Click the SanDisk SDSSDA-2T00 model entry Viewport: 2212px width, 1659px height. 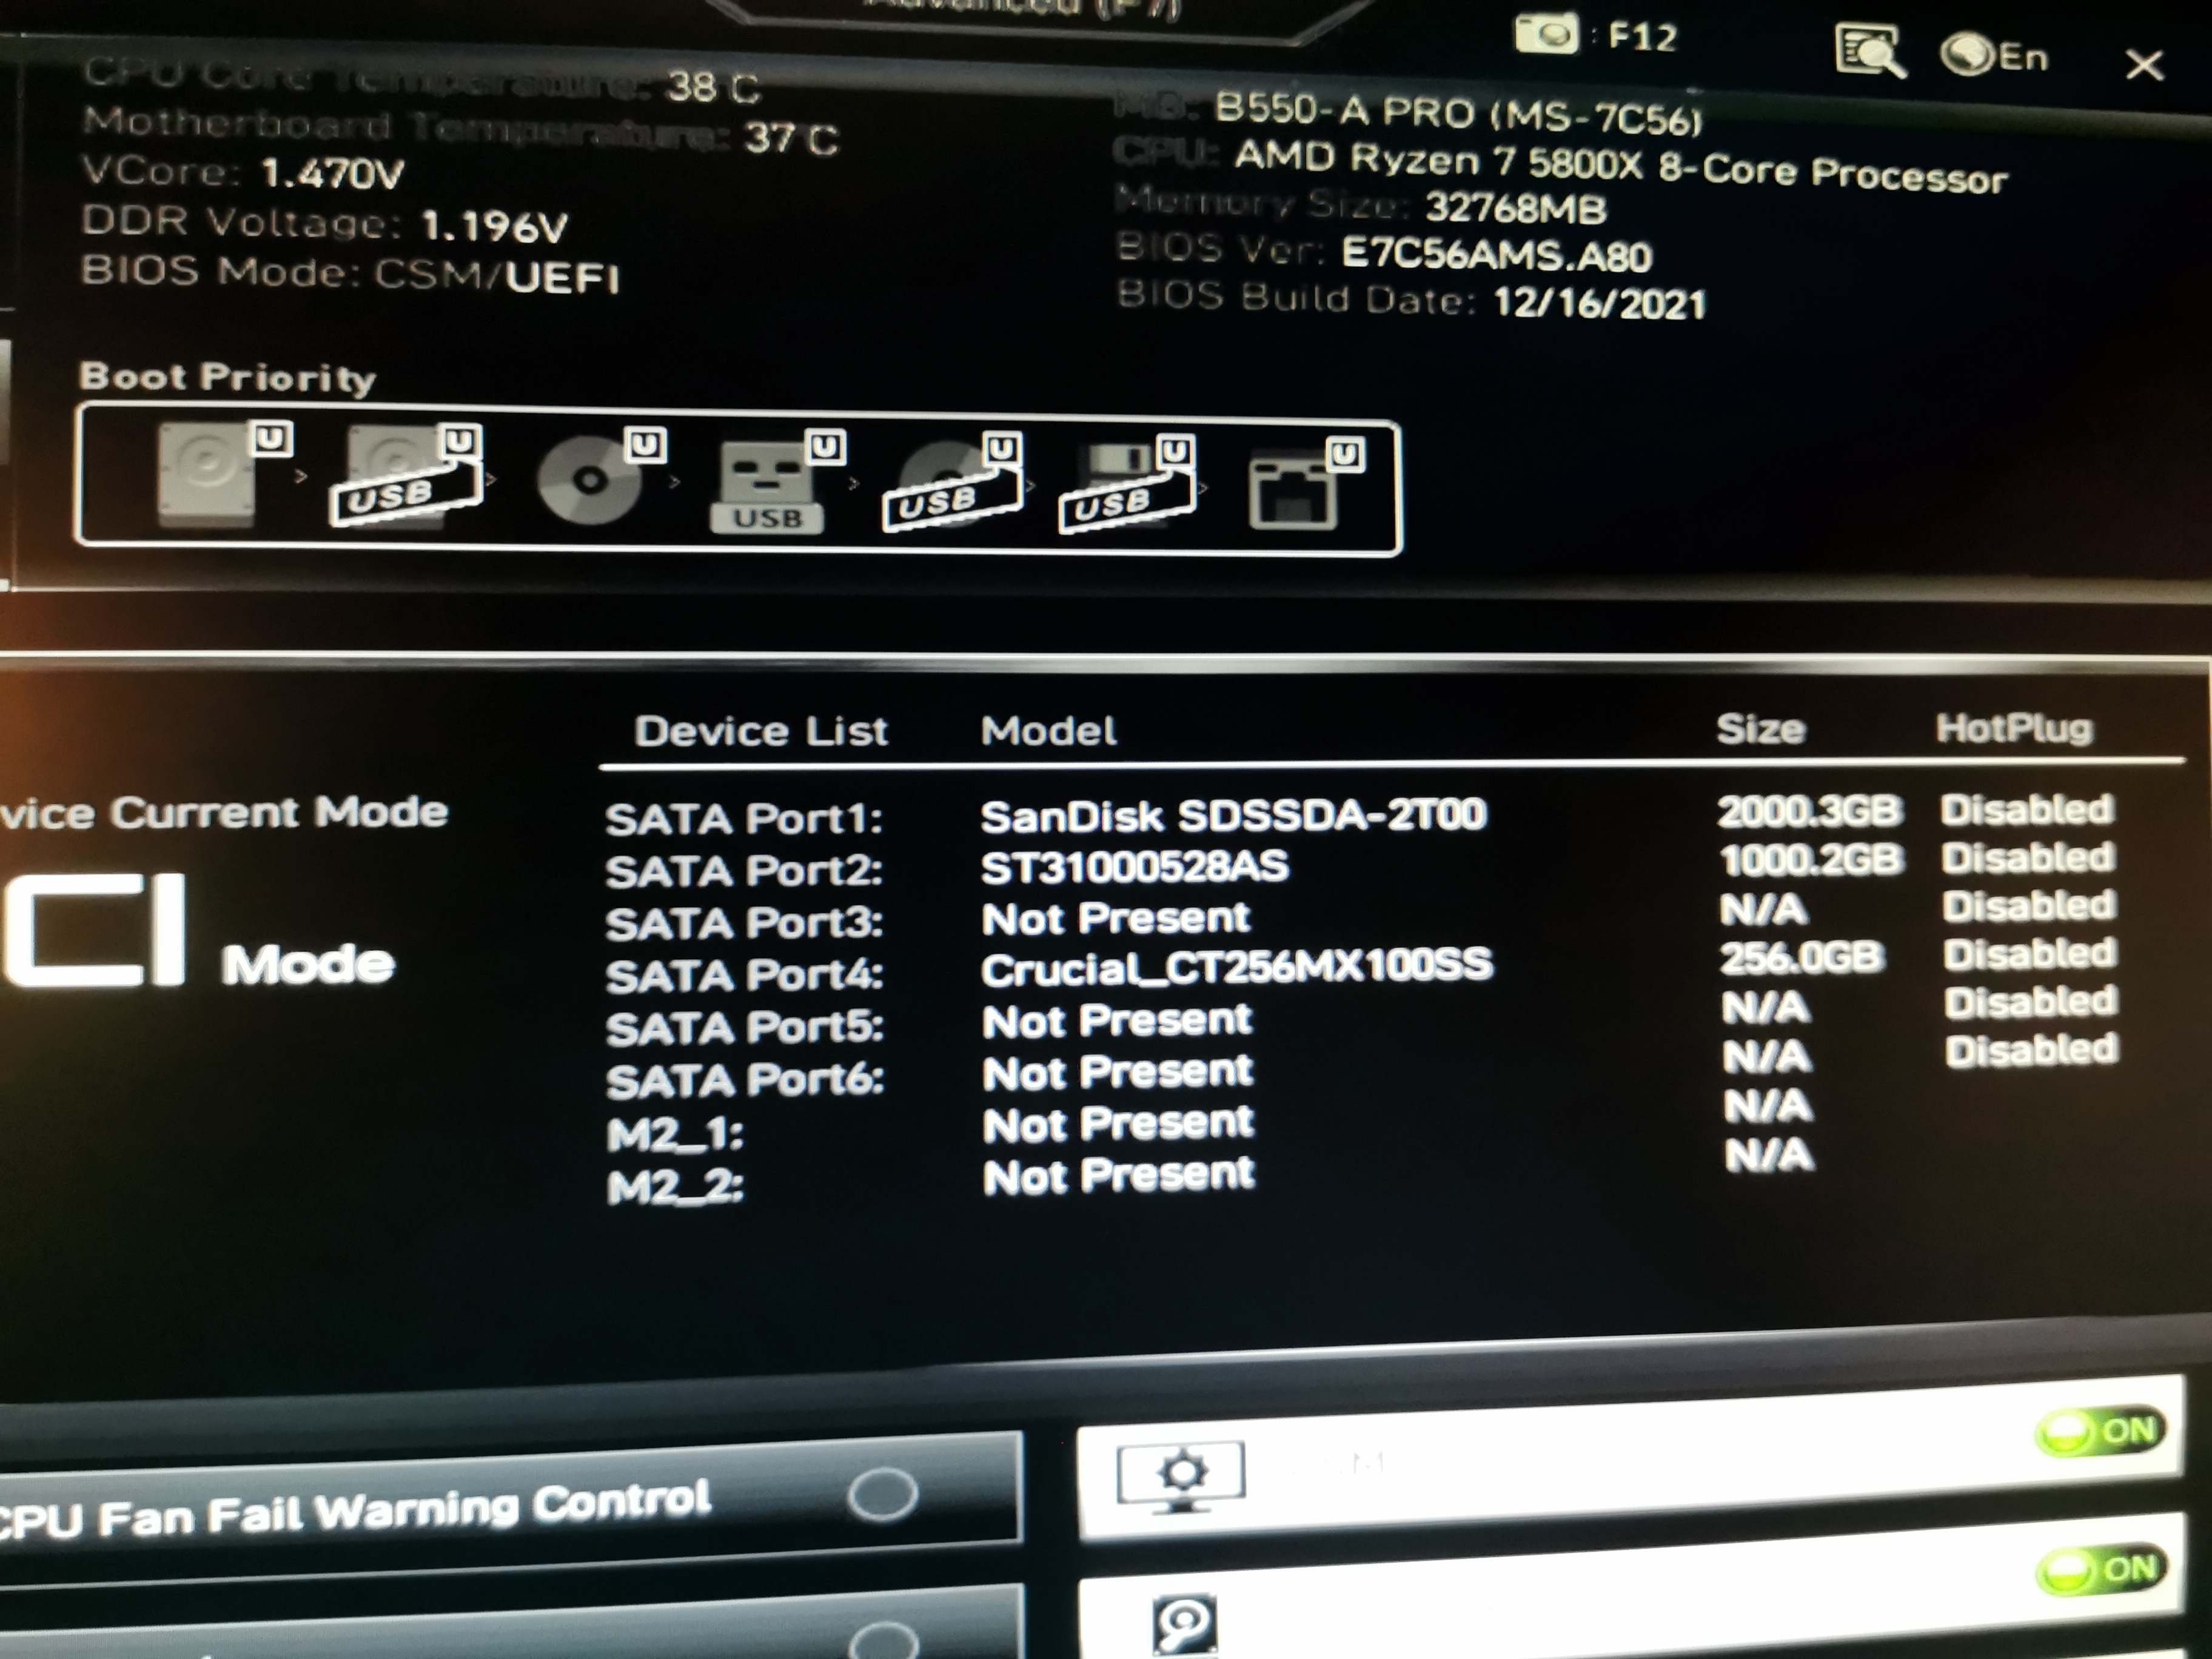[1233, 815]
